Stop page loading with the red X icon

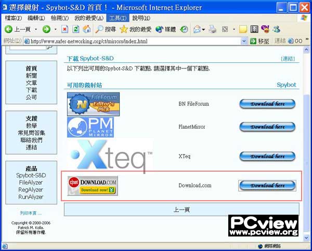coord(64,30)
